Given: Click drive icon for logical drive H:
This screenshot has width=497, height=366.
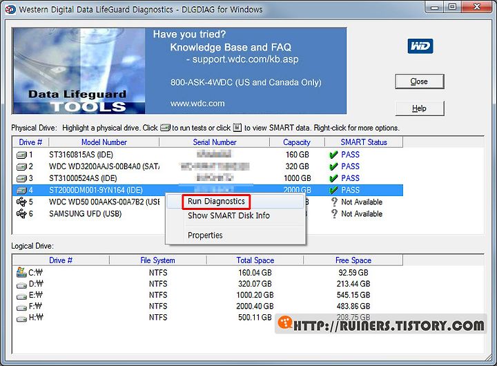Looking at the screenshot, I should tap(21, 319).
